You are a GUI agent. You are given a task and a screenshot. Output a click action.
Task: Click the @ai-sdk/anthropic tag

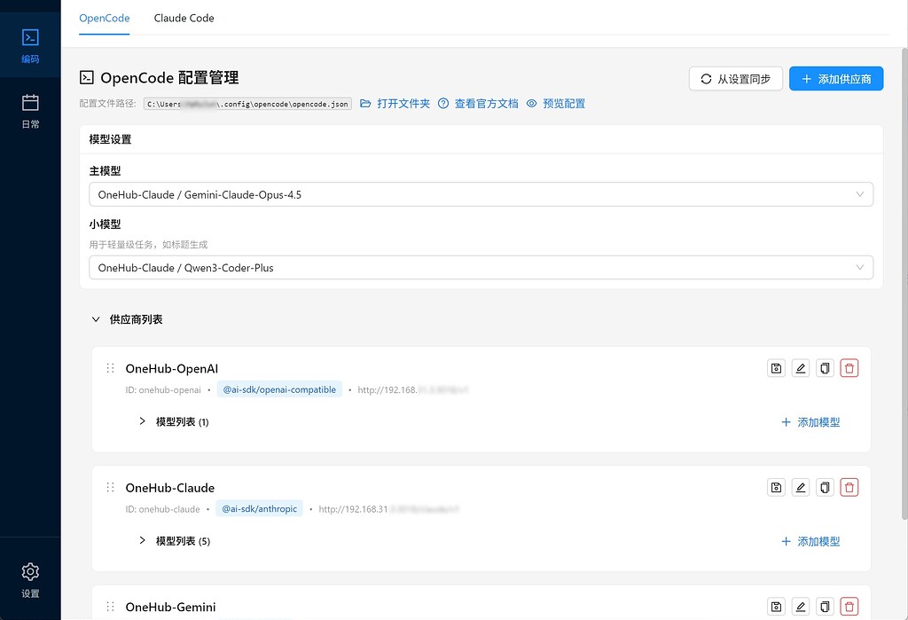(260, 509)
